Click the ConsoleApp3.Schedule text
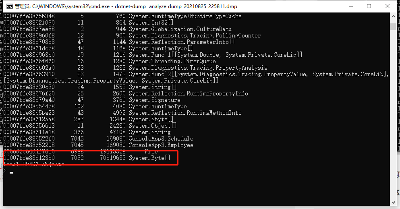Viewport: 400px width, 209px height. point(161,139)
